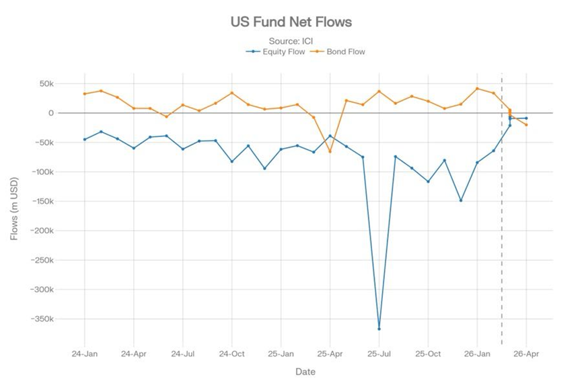Click the 26-Apr x-axis tick label
The image size is (582, 388).
pos(526,352)
